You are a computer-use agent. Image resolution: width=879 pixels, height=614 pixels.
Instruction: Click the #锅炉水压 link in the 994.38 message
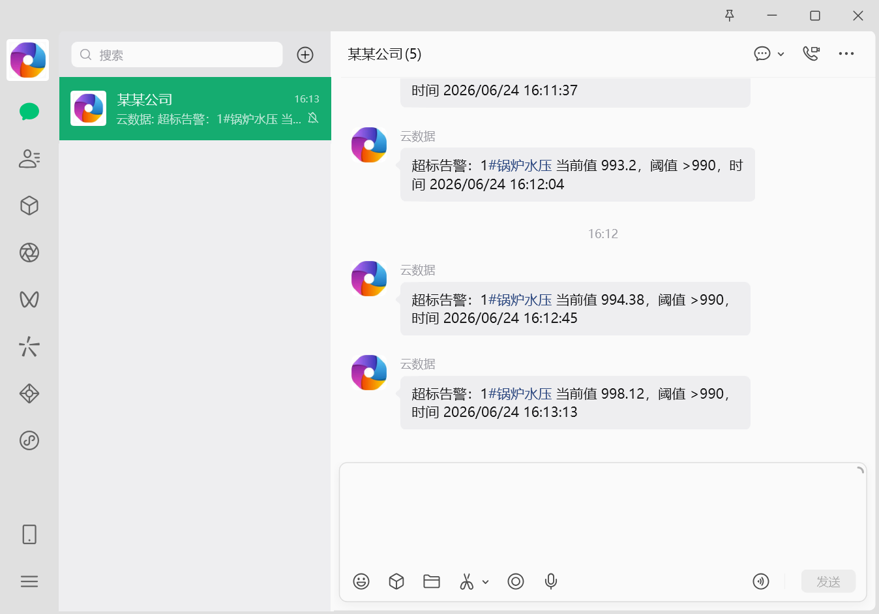pos(520,300)
